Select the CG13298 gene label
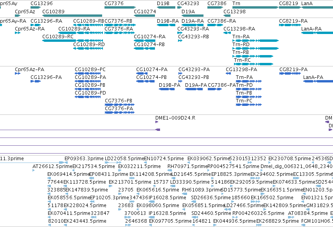 (234, 11)
